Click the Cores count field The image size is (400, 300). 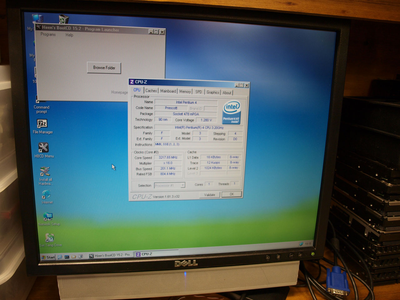point(209,184)
